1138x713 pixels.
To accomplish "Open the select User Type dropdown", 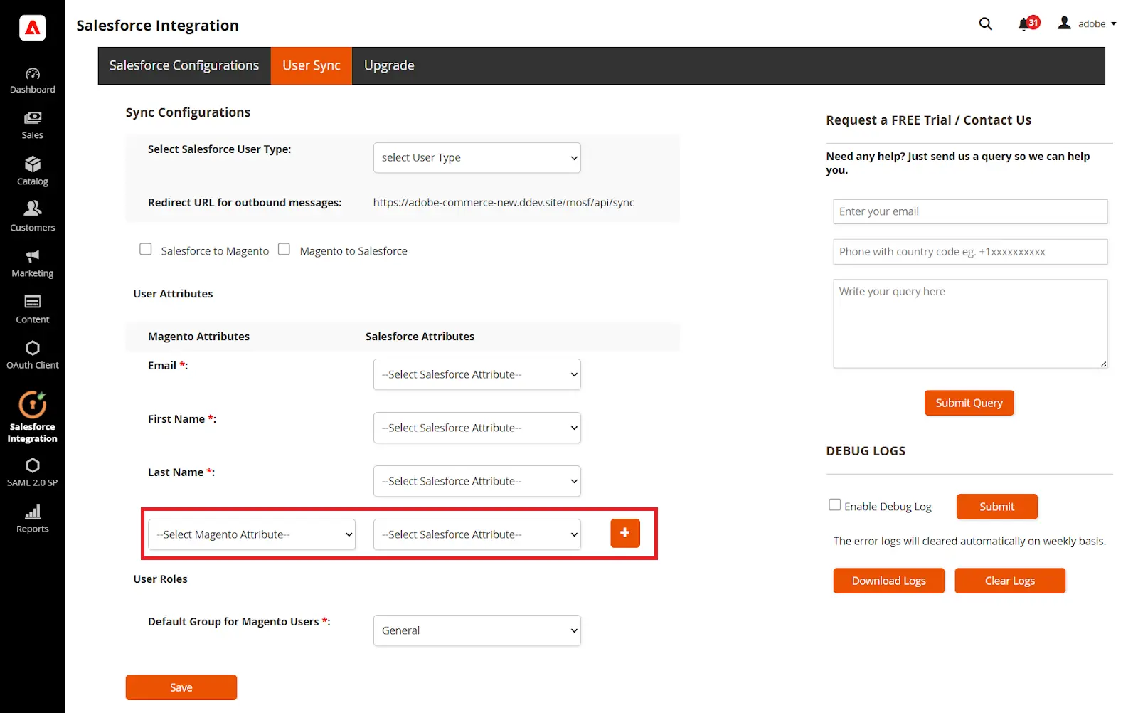I will point(477,158).
